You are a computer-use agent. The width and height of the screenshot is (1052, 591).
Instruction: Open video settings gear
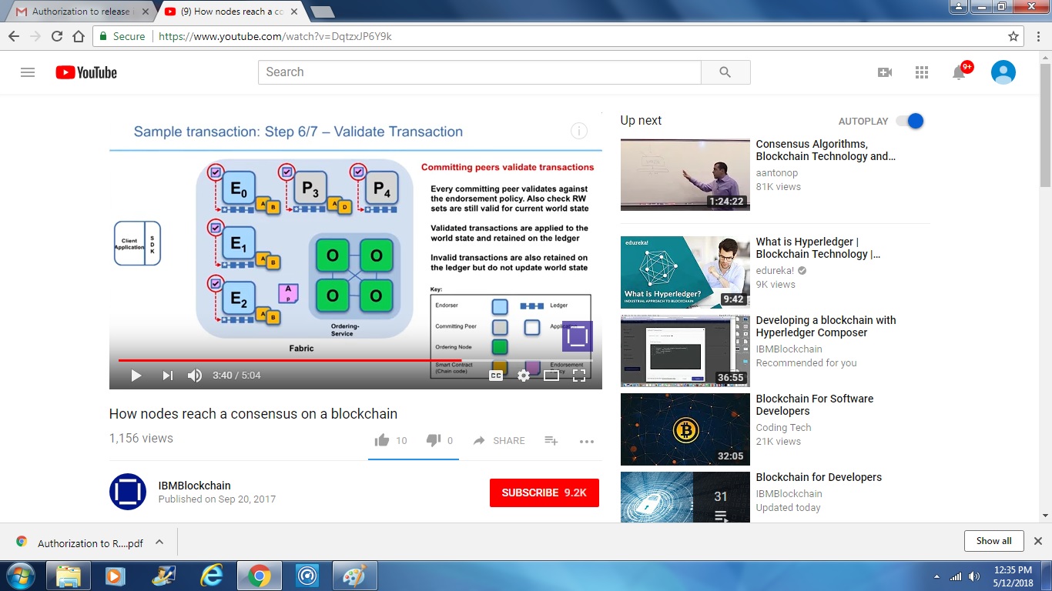point(524,376)
